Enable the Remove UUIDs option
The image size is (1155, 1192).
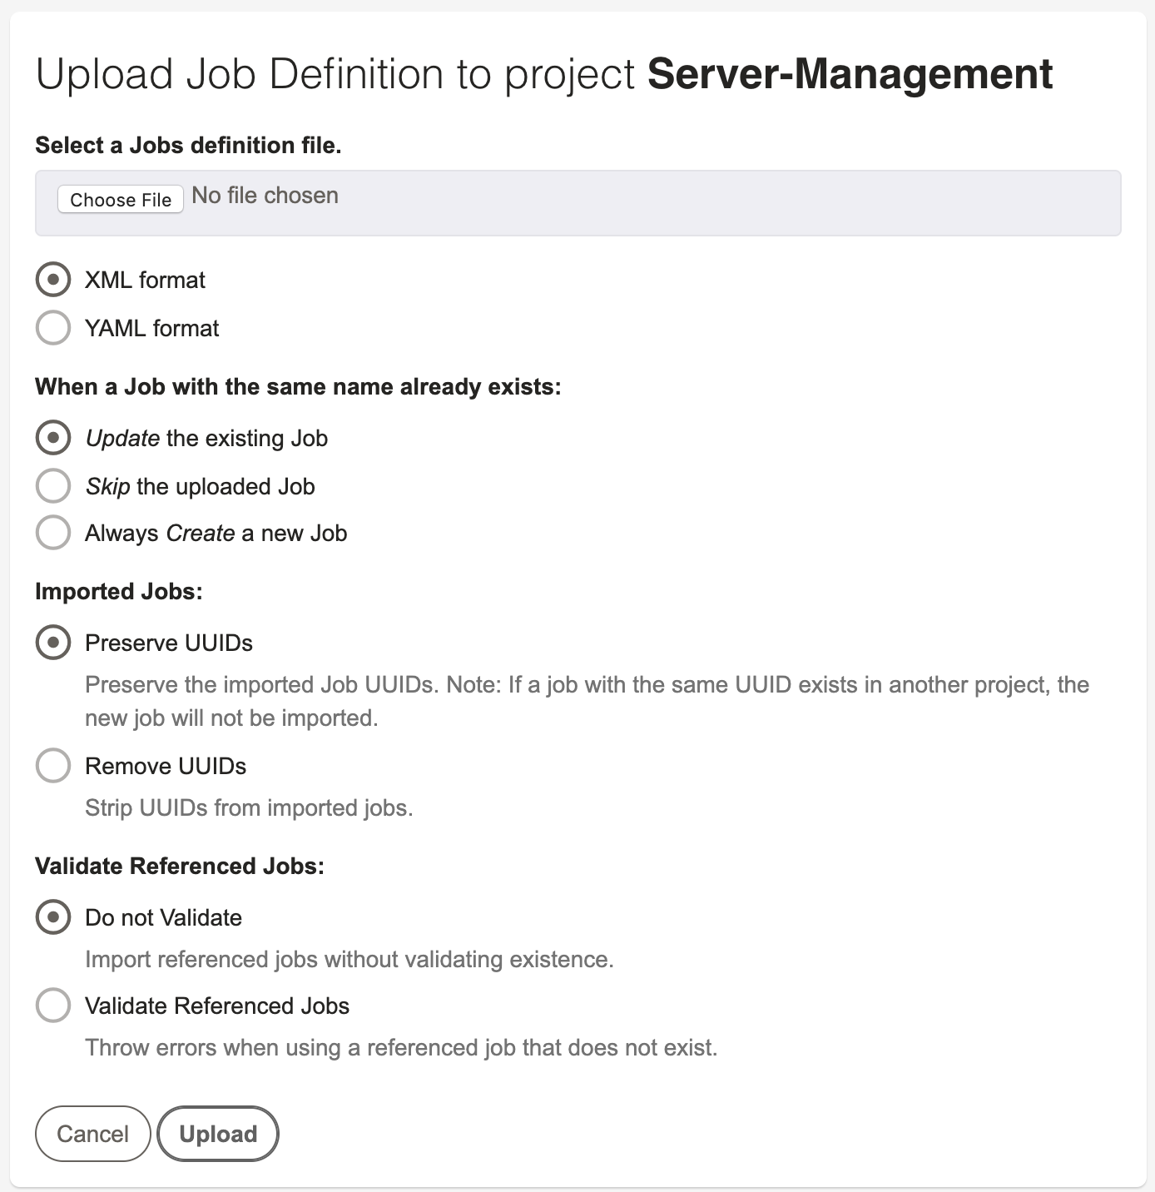(x=52, y=765)
